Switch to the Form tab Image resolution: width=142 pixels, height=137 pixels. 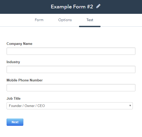(39, 20)
